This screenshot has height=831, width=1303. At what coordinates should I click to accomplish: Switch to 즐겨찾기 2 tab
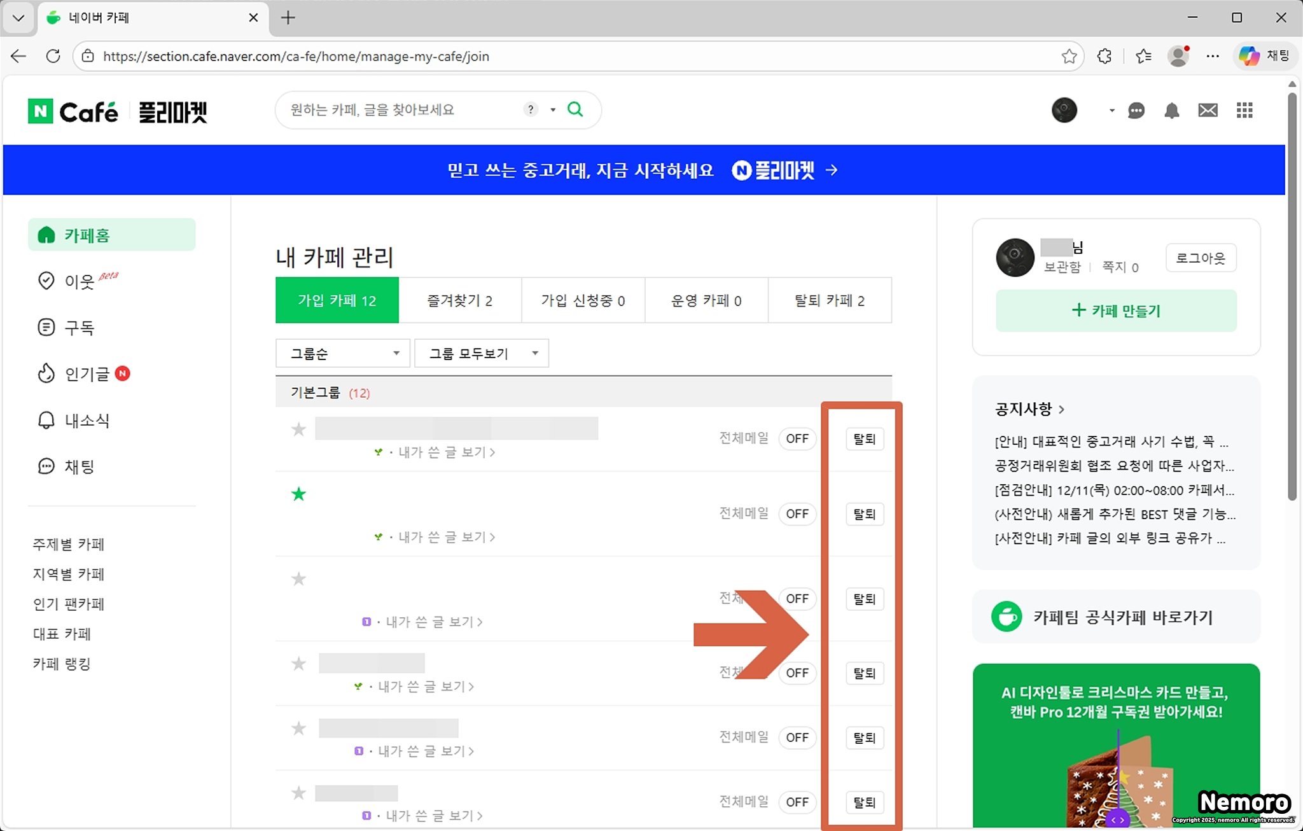point(459,300)
